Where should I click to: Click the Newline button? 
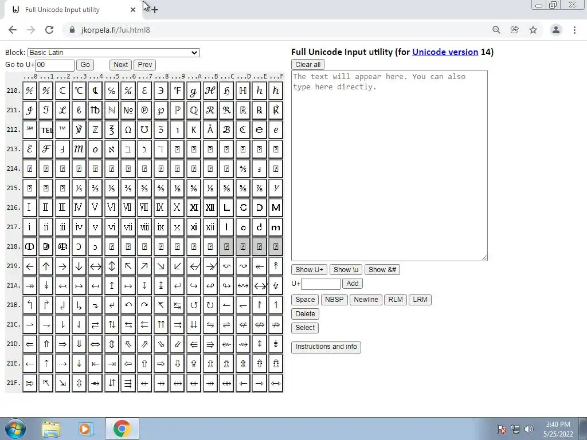coord(366,300)
